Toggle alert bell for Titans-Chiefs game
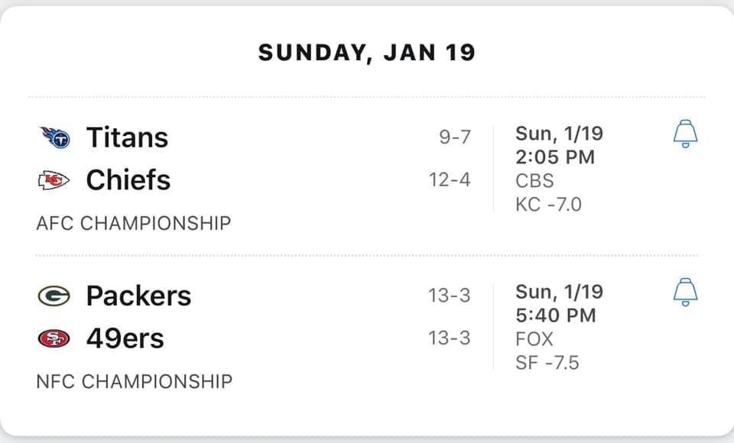The height and width of the screenshot is (443, 734). [685, 134]
